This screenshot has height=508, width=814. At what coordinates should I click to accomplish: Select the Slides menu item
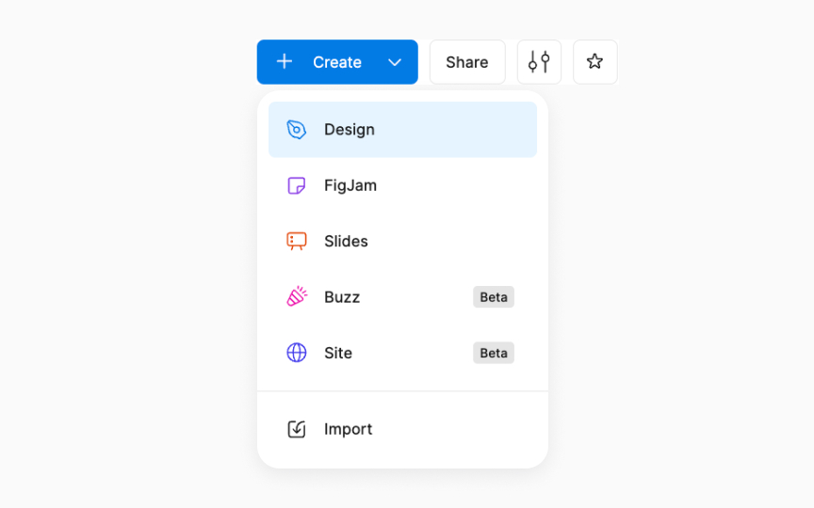click(x=402, y=242)
